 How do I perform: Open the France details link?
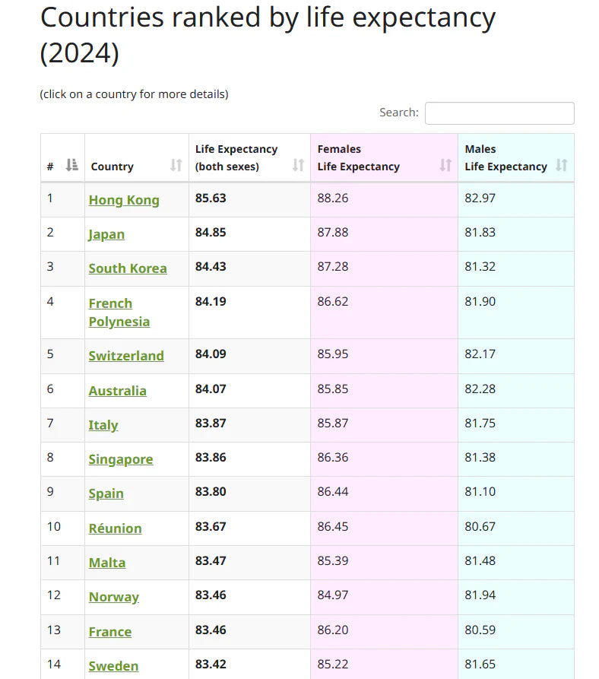tap(110, 632)
